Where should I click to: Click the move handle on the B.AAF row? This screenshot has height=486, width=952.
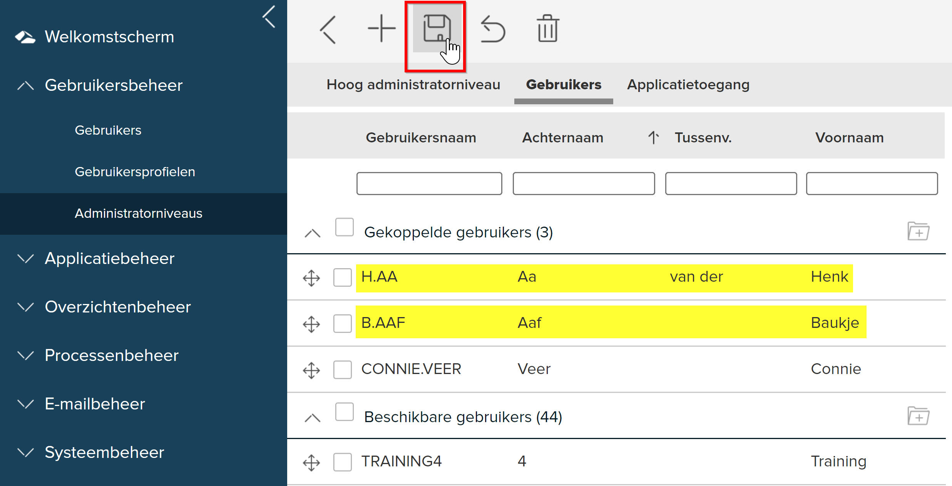[x=311, y=324]
